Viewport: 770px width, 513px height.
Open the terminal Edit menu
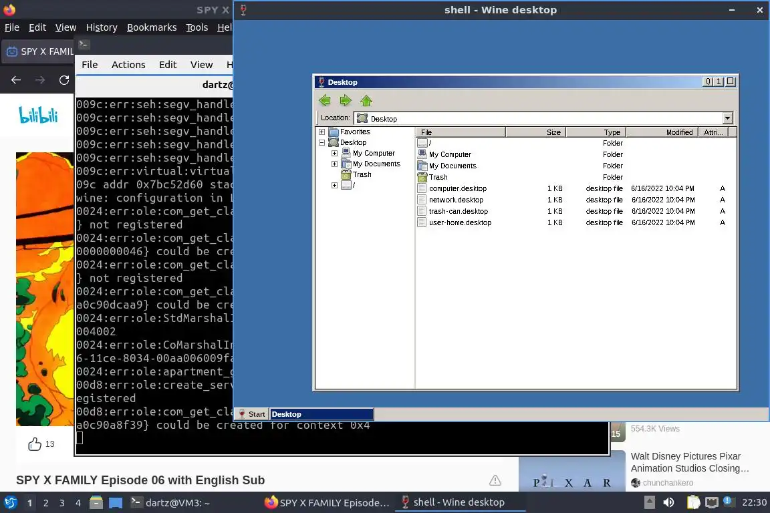click(168, 65)
